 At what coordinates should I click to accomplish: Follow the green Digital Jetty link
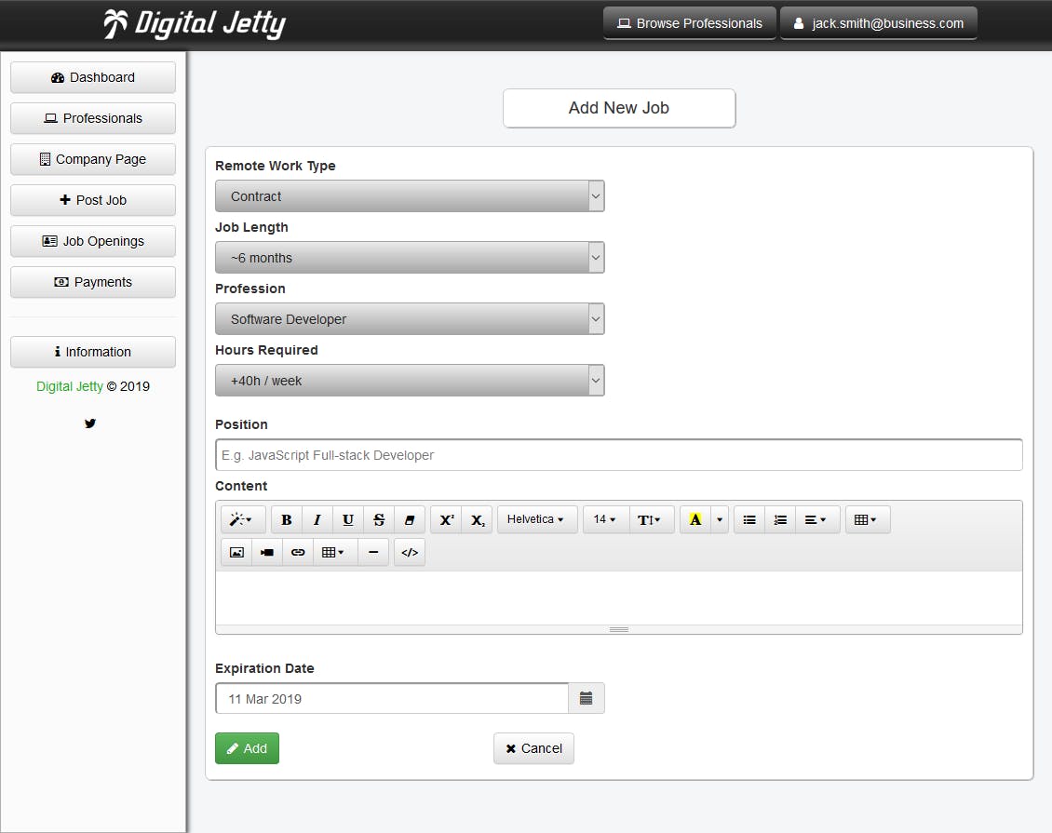click(70, 386)
